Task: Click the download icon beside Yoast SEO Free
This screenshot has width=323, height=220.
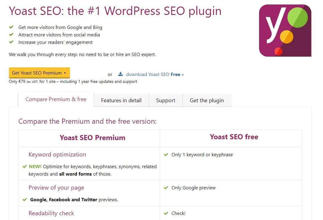Action: point(120,74)
